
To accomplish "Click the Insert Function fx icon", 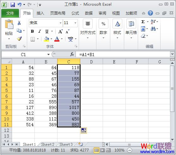I will pyautogui.click(x=72, y=55).
